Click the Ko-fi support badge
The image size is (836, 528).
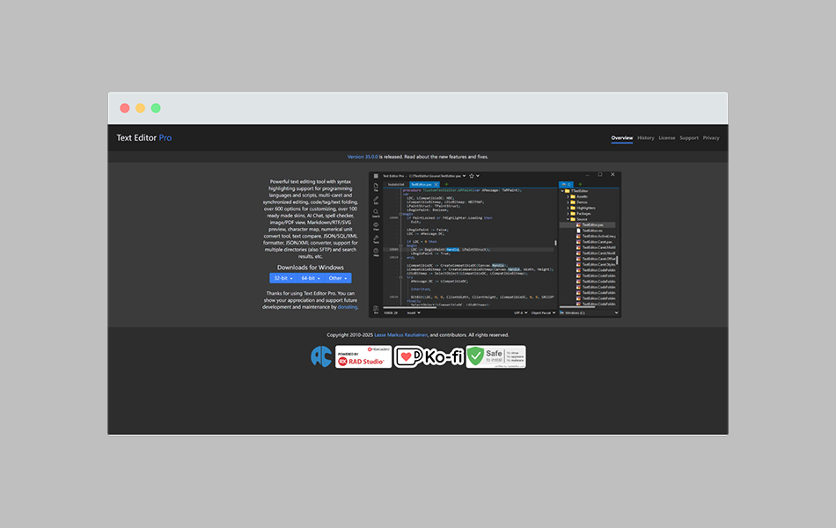429,358
